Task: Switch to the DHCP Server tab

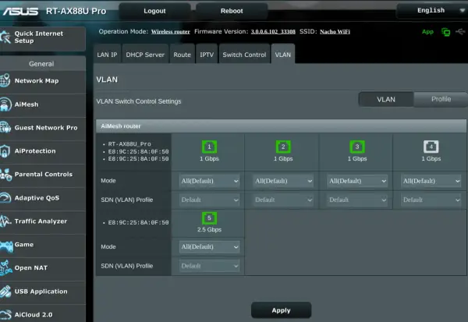Action: tap(145, 54)
